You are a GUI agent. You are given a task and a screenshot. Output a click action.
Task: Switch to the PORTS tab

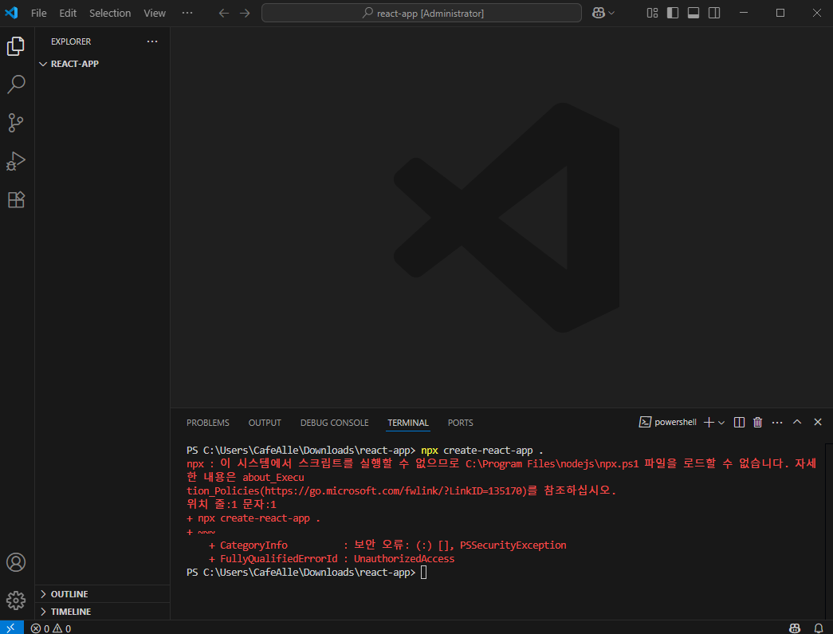[460, 423]
